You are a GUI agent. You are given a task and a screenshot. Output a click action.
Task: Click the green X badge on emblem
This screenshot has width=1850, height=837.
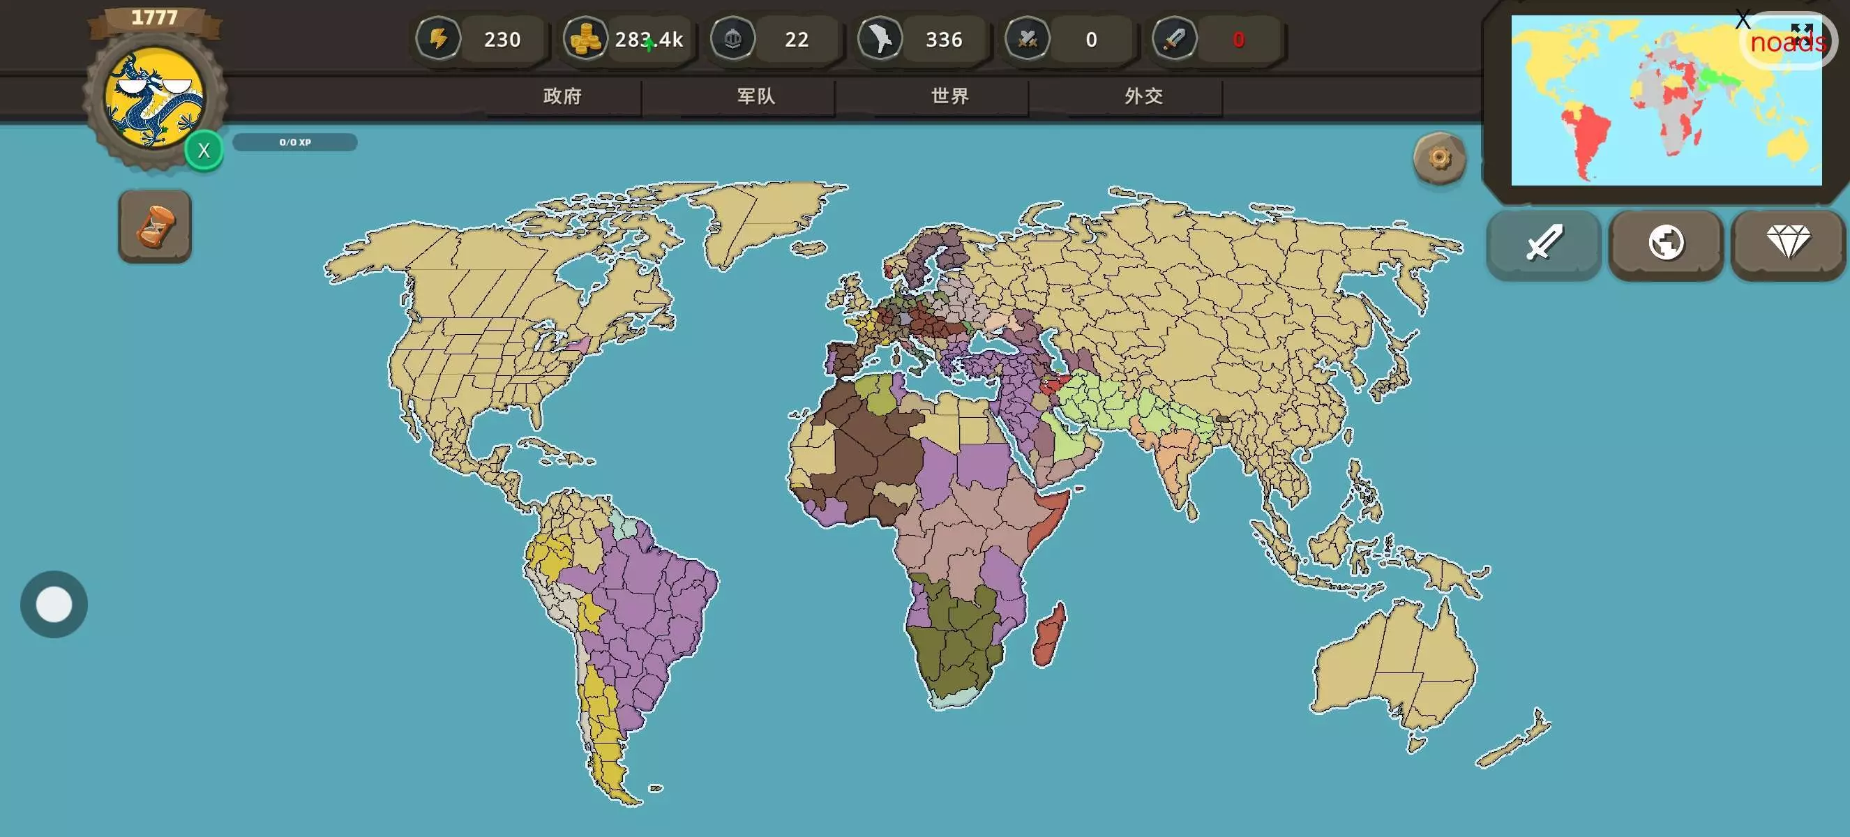click(x=204, y=151)
